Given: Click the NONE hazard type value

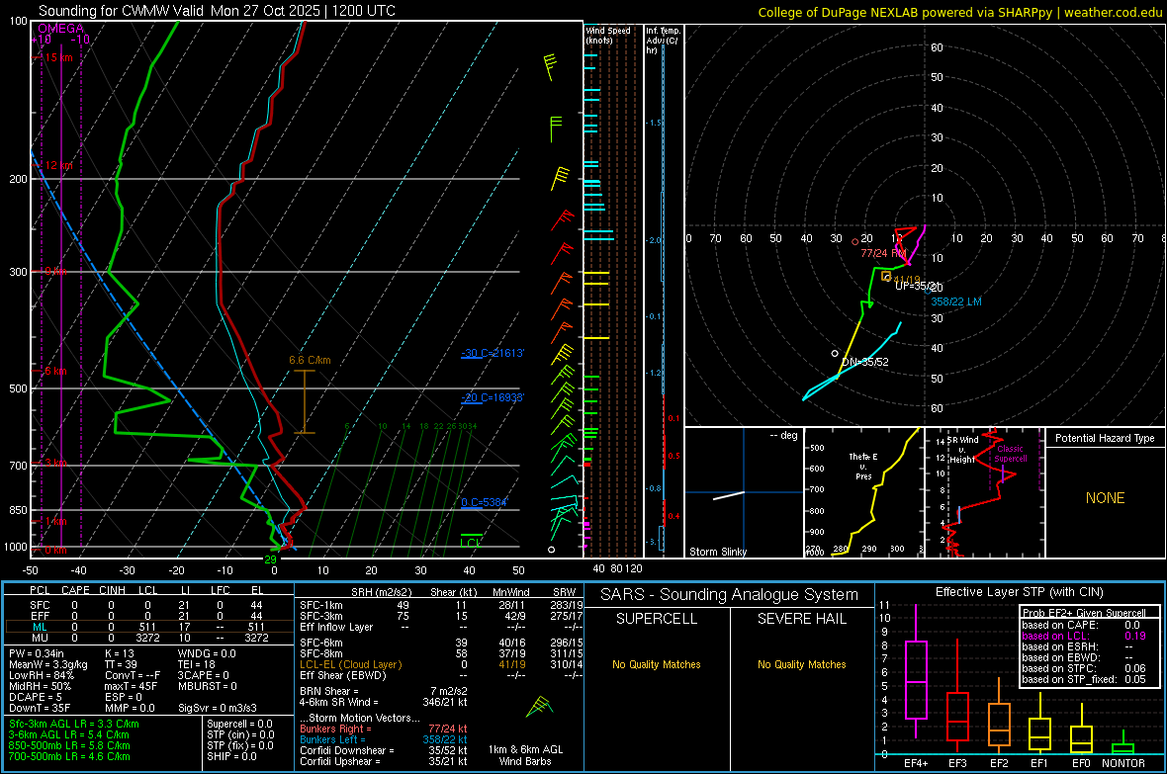Looking at the screenshot, I should (x=1105, y=498).
